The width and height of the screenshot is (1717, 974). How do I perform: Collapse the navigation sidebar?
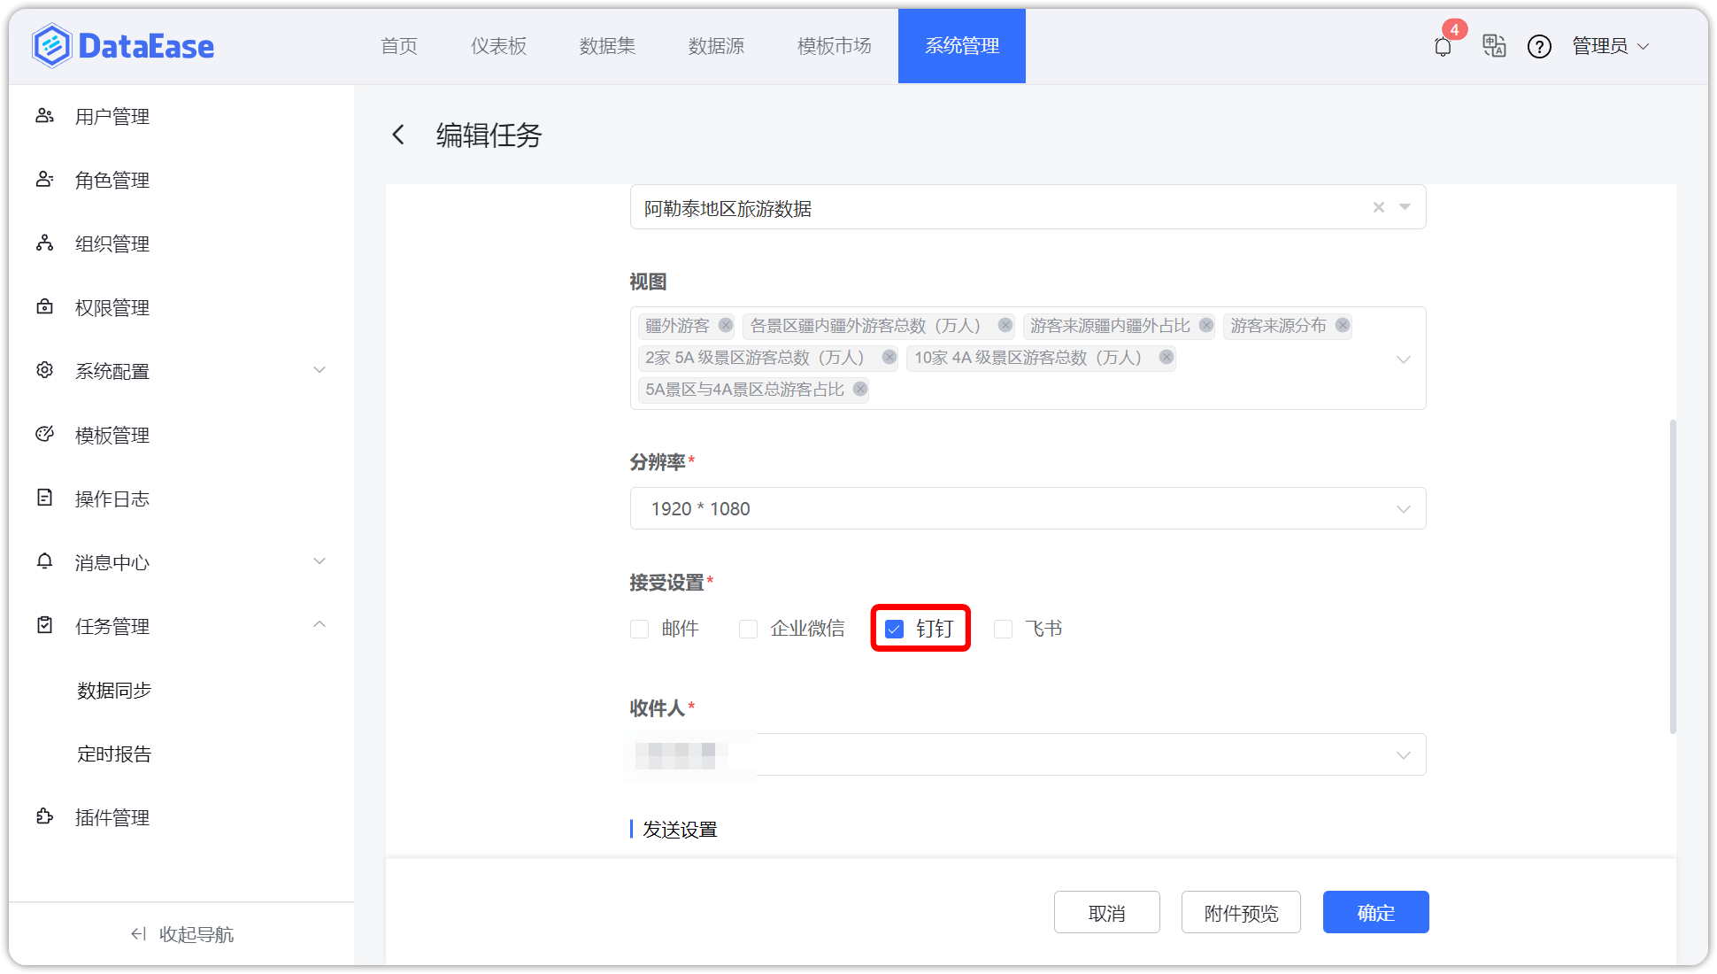181,933
